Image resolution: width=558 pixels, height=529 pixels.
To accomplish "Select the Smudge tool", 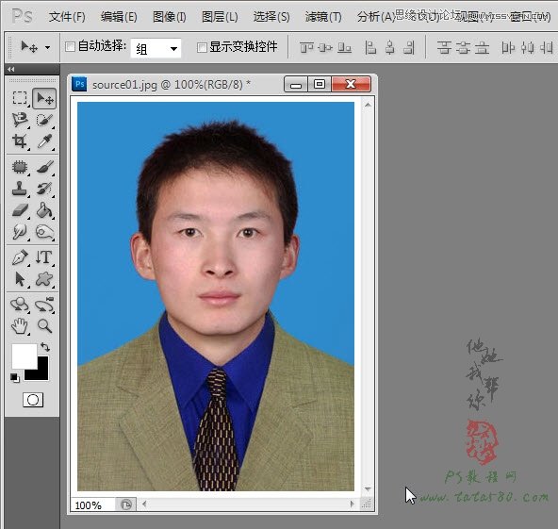I will pyautogui.click(x=20, y=232).
